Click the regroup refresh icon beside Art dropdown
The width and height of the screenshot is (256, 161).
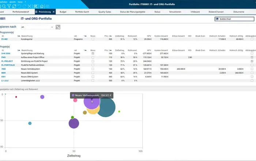[58, 27]
